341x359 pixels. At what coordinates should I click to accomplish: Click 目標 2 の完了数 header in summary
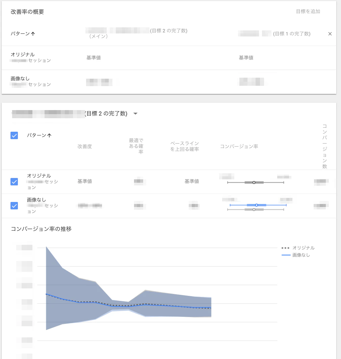pos(169,31)
